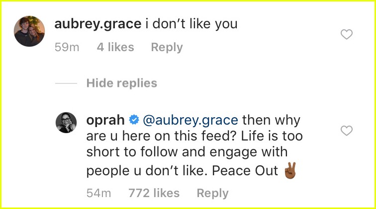Viewport: 376px width, 209px height.
Task: View the 772 likes on oprah's reply
Action: 154,193
